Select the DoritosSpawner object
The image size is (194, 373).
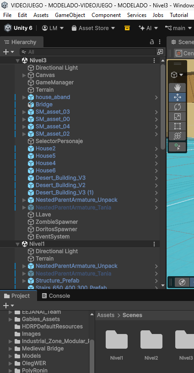[x=56, y=229]
